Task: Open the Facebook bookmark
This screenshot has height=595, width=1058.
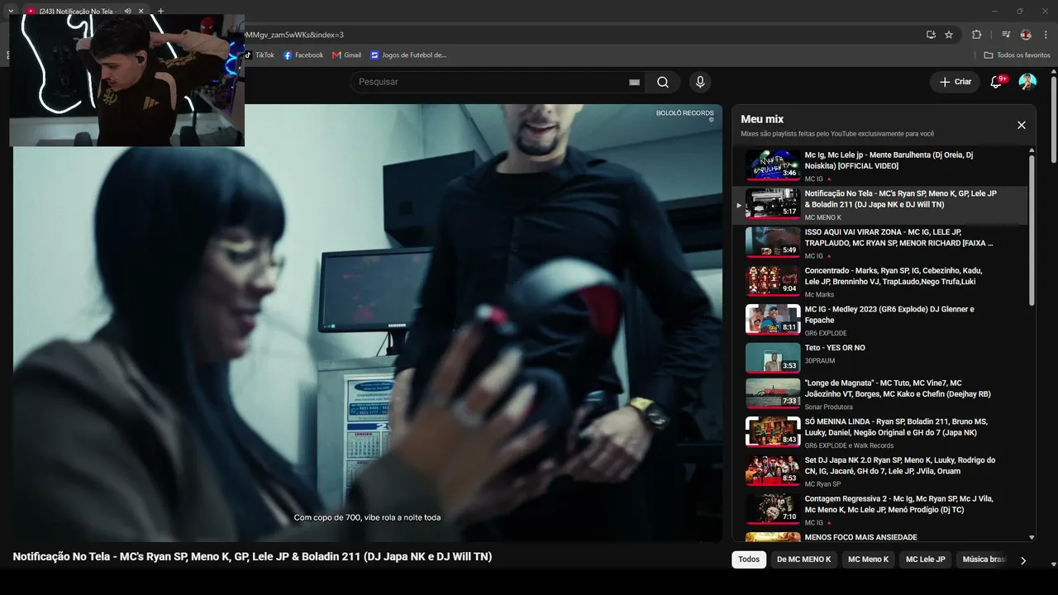Action: [x=303, y=55]
